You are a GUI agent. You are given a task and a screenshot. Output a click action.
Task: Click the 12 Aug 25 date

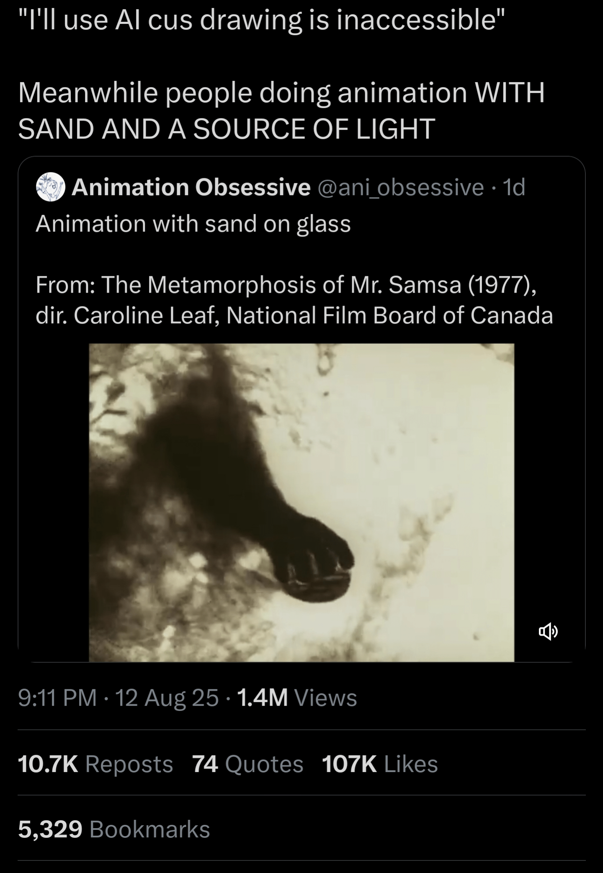coord(167,698)
